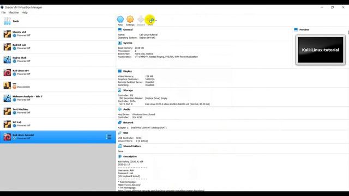The height and width of the screenshot is (196, 349).
Task: Open the Help menu
Action: click(x=25, y=13)
